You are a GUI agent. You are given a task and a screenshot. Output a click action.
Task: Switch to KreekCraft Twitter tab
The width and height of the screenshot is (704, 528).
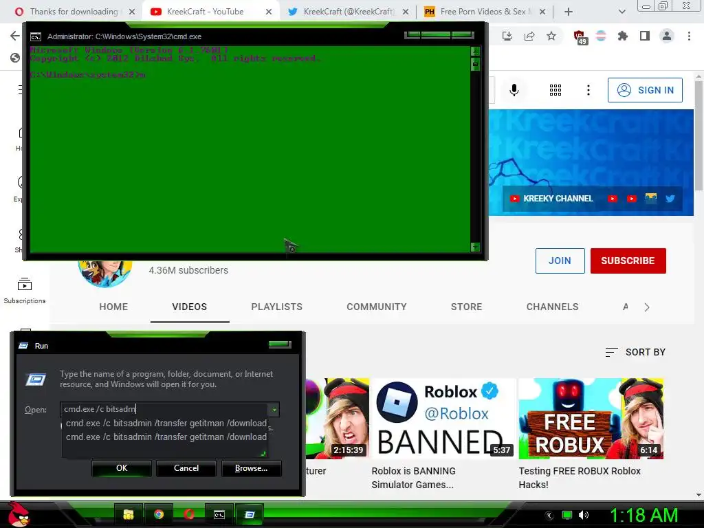(349, 12)
